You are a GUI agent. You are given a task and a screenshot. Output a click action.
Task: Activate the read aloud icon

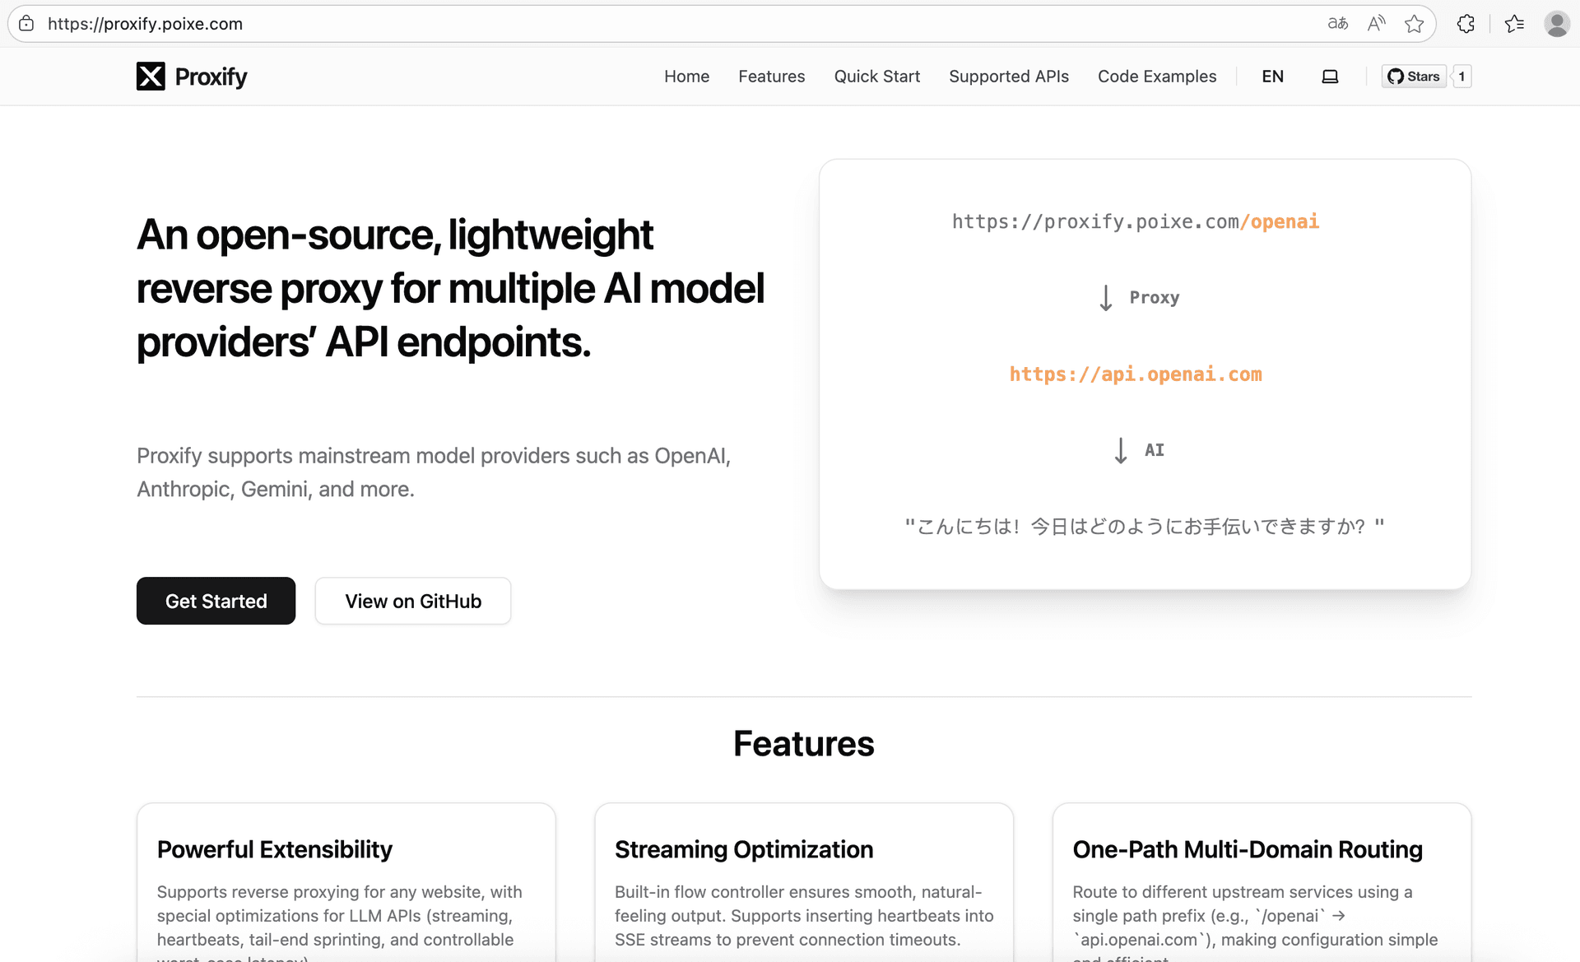(1376, 24)
